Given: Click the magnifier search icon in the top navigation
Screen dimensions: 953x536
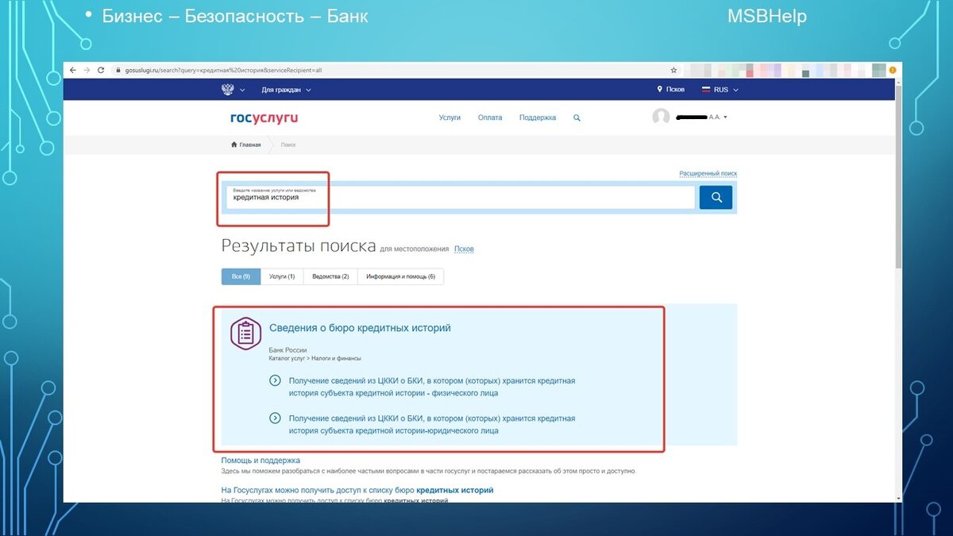Looking at the screenshot, I should pyautogui.click(x=576, y=117).
